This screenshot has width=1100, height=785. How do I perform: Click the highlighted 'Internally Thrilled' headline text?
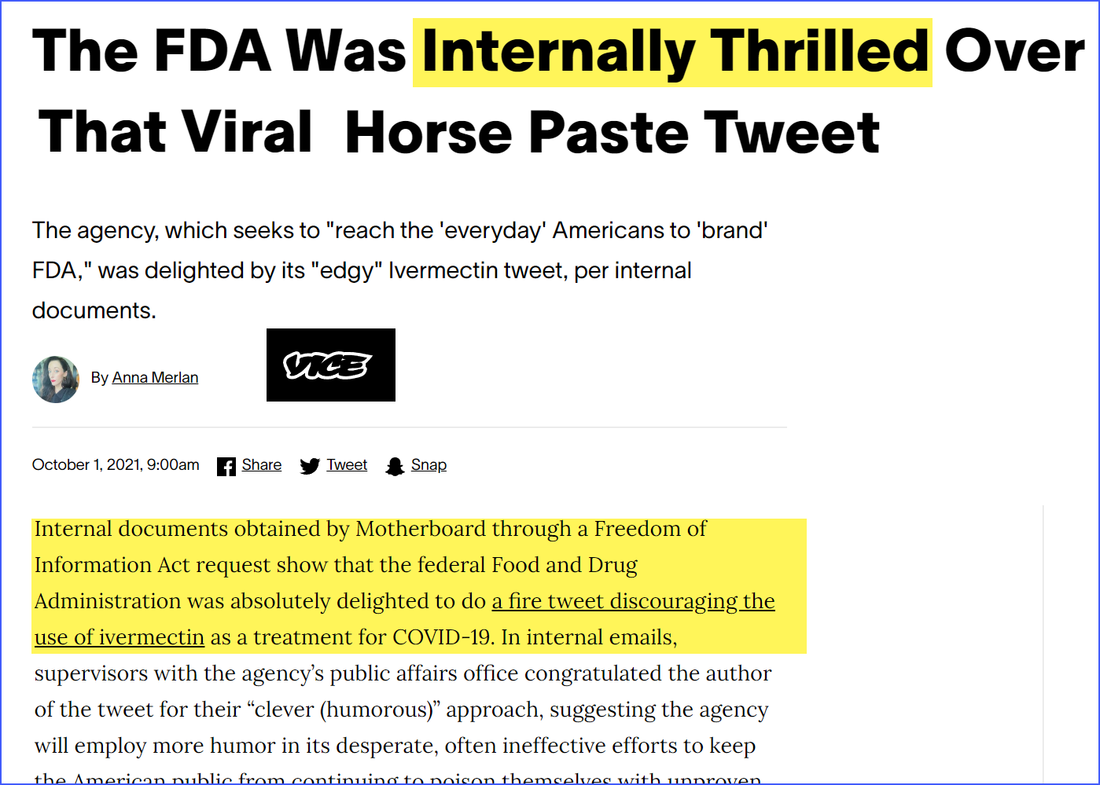(673, 52)
